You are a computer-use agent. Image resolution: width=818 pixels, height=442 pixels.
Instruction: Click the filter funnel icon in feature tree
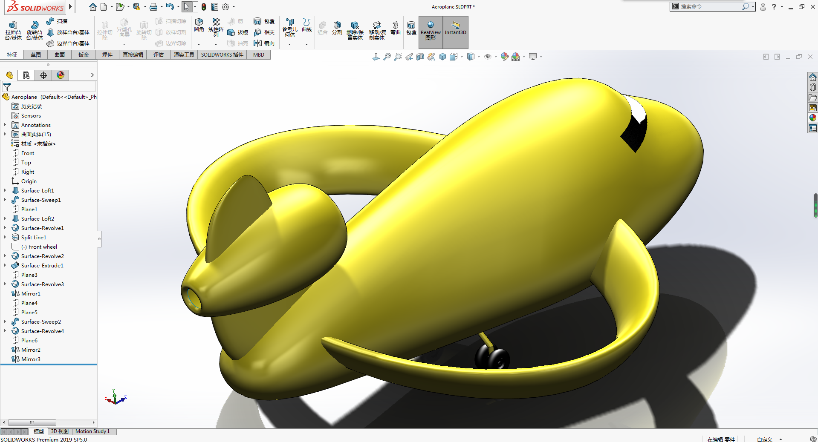pos(7,86)
